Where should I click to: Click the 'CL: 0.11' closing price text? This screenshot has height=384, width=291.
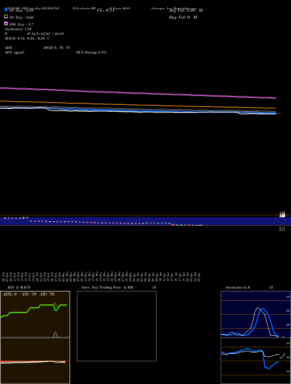click(105, 10)
